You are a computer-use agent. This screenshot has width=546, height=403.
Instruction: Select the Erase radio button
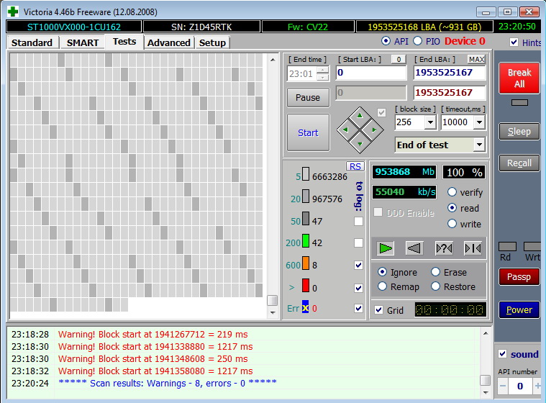tap(435, 272)
